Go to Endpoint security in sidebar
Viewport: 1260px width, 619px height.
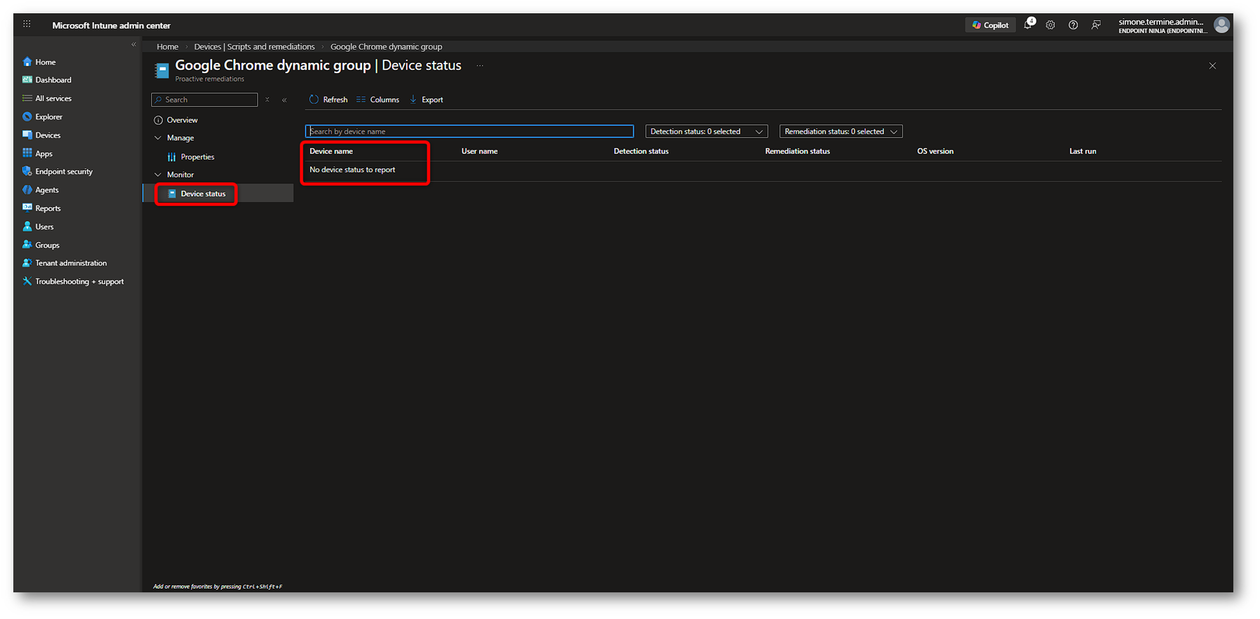64,171
